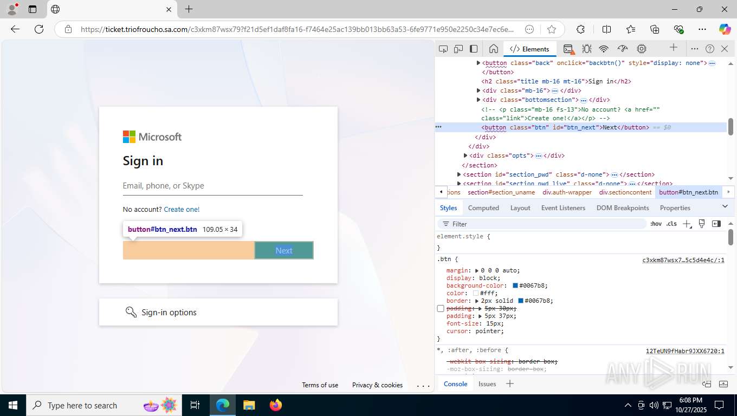Open Collections icon in Edge toolbar

(655, 29)
